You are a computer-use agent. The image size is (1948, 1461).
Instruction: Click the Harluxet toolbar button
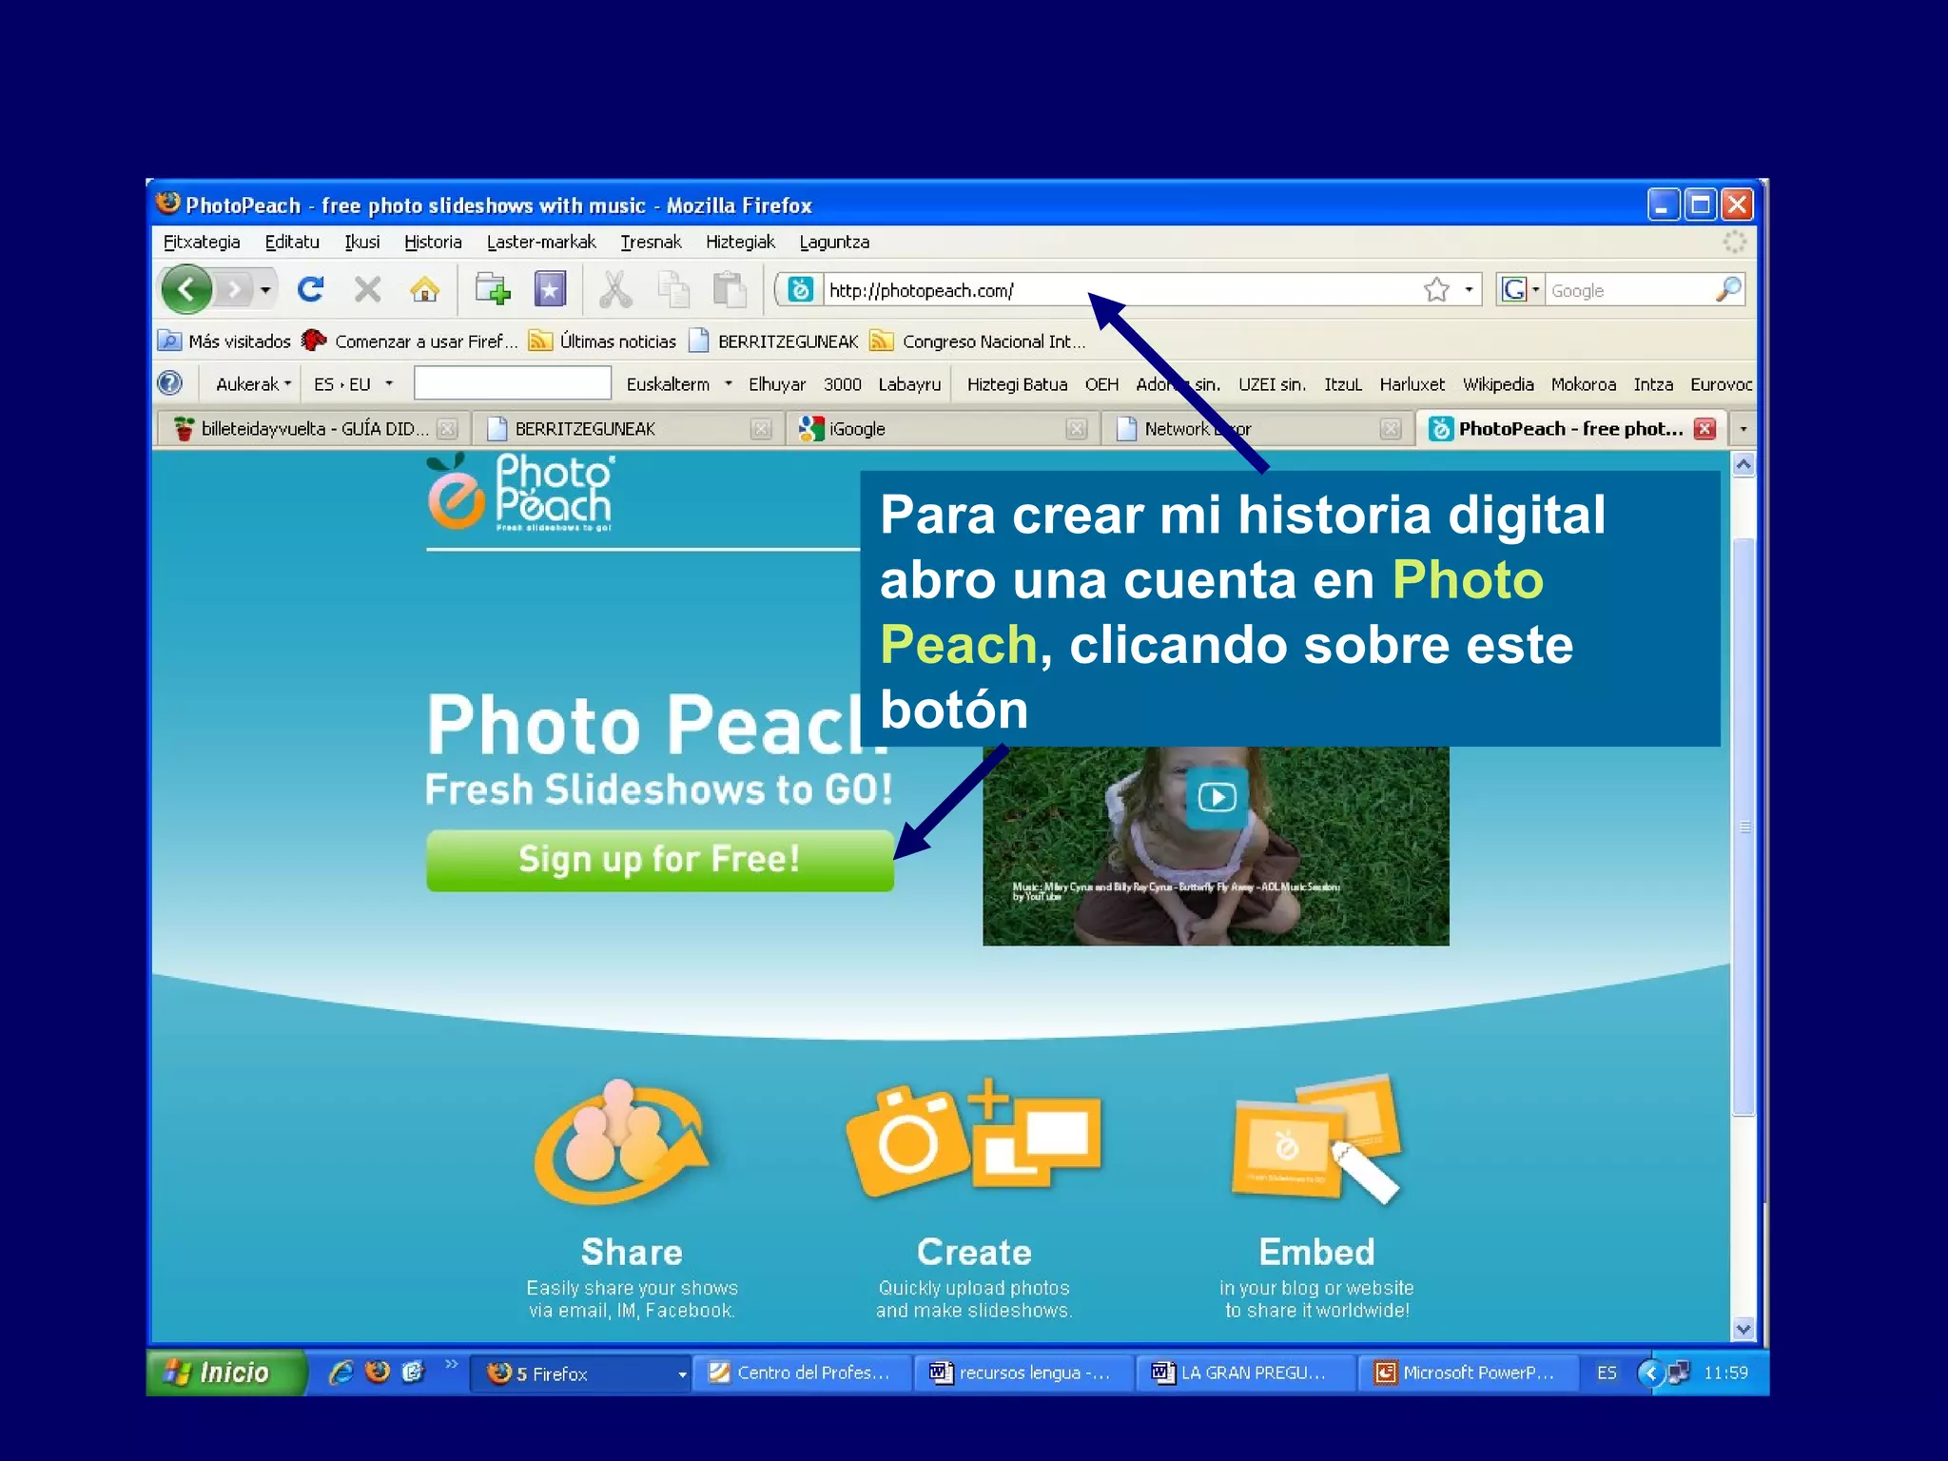[x=1412, y=383]
